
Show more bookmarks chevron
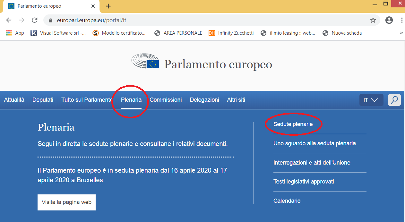(x=401, y=33)
